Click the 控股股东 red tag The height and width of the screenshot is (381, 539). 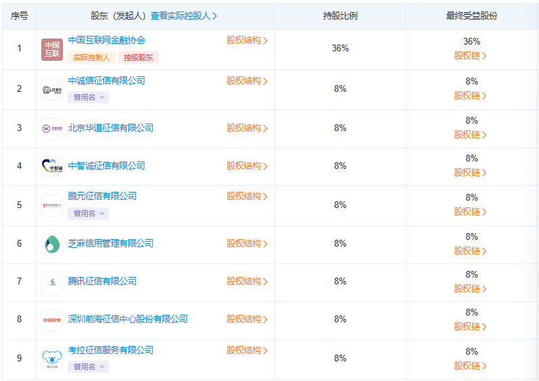pos(139,57)
